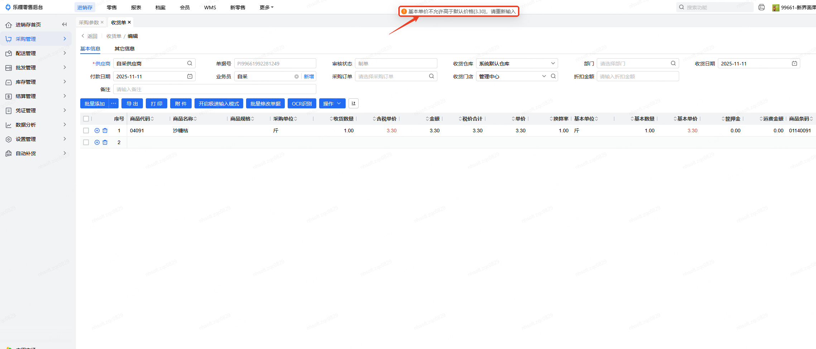
Task: Click the purchase order search icon
Action: click(432, 76)
